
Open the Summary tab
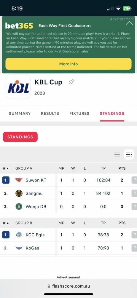[x=20, y=114]
